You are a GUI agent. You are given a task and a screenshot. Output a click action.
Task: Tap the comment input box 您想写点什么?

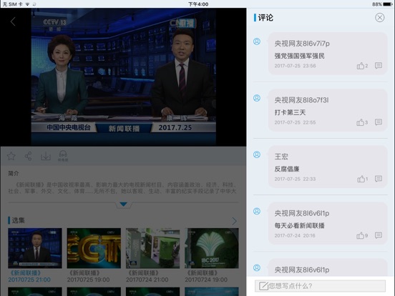point(320,286)
